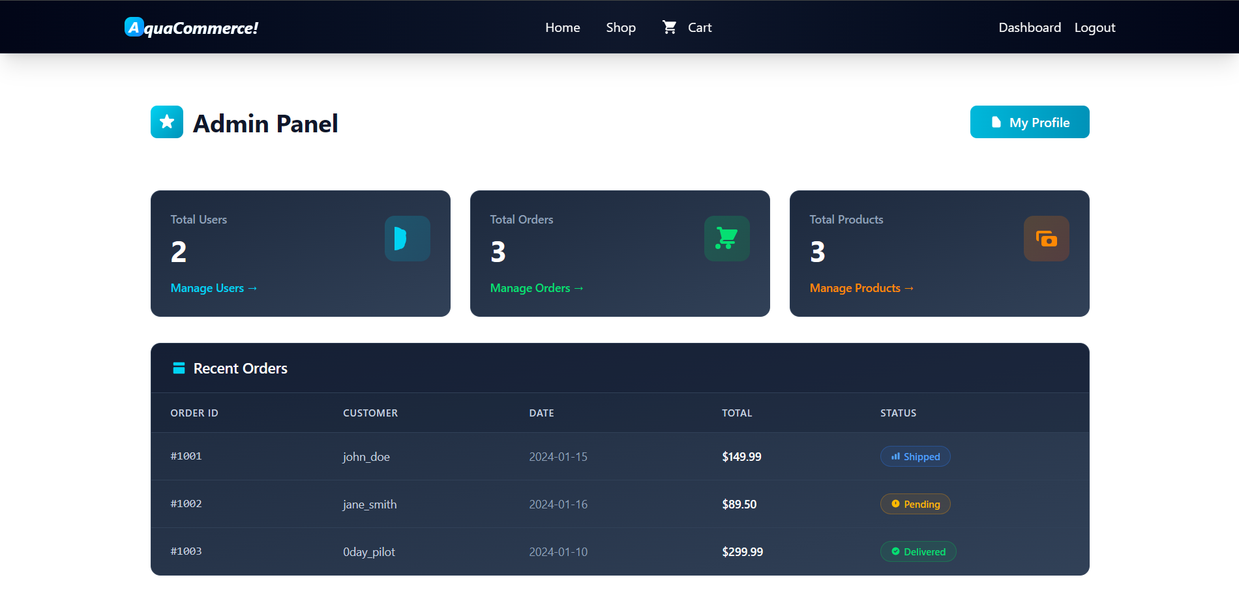Click the Total Users label

(x=199, y=220)
